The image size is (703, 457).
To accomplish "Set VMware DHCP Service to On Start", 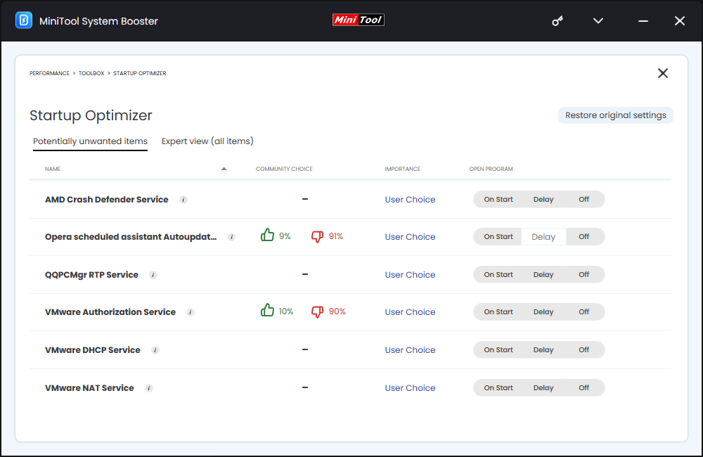I will tap(498, 350).
